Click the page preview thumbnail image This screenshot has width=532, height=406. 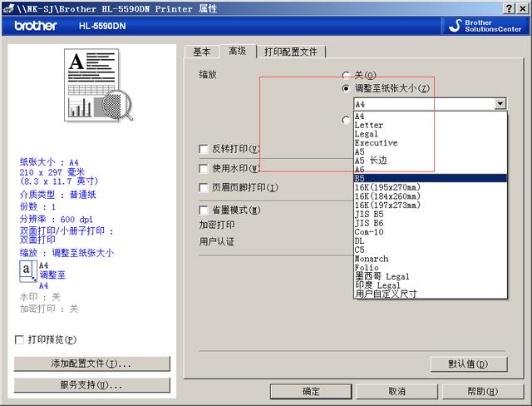[98, 85]
